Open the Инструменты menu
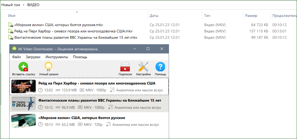The height and width of the screenshot is (139, 297). click(57, 57)
